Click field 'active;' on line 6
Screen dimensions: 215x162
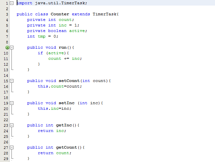pos(78,31)
